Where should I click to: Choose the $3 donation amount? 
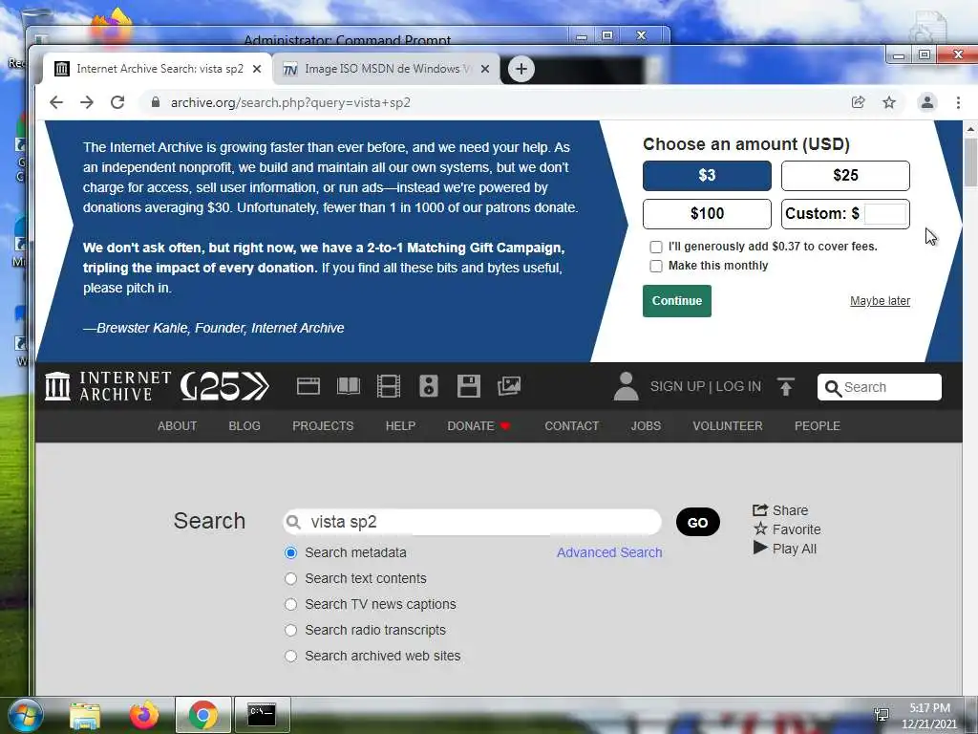click(707, 176)
